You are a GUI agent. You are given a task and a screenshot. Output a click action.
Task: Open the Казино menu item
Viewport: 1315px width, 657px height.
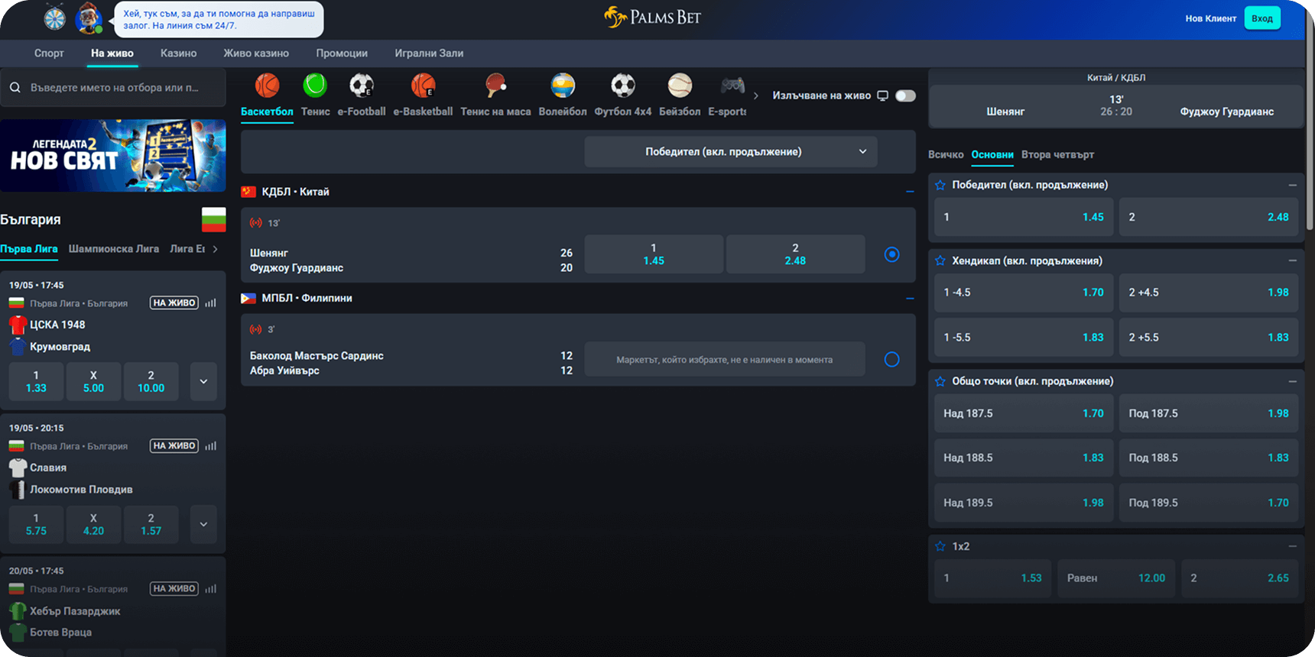click(178, 53)
